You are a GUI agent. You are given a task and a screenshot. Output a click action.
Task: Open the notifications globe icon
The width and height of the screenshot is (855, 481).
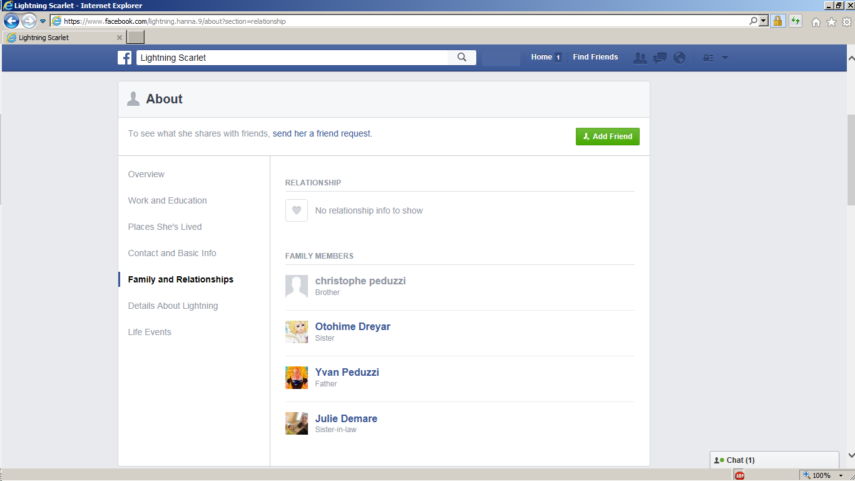679,58
